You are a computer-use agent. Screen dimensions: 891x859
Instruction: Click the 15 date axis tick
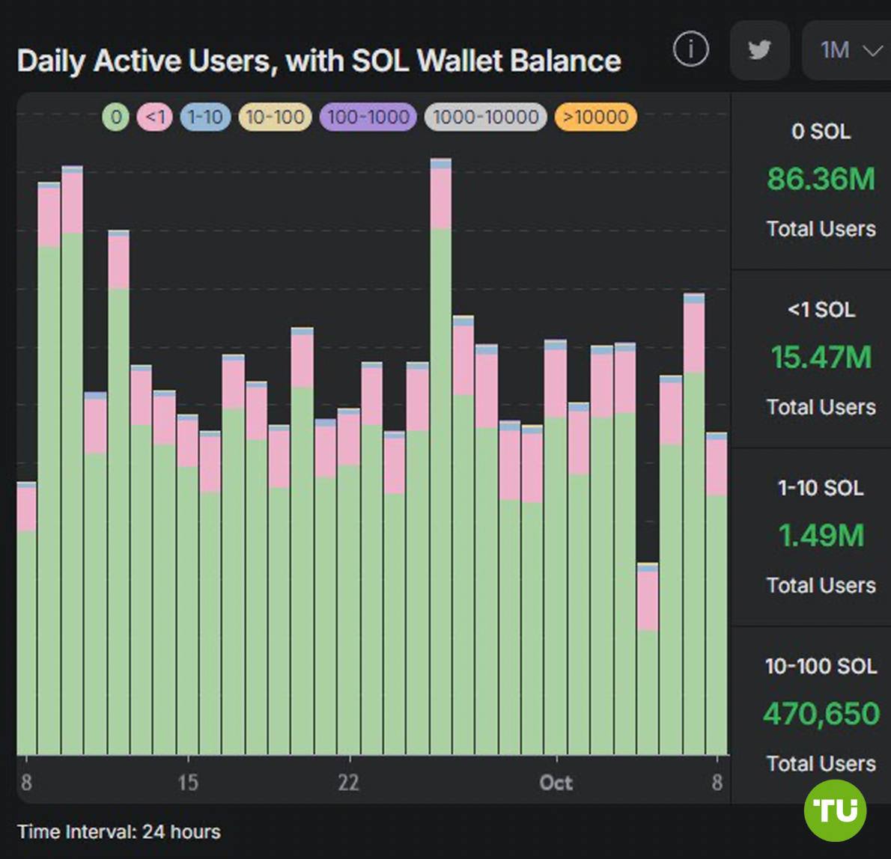188,783
